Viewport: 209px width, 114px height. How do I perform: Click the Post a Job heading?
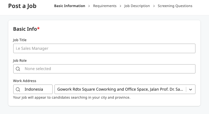coord(22,6)
